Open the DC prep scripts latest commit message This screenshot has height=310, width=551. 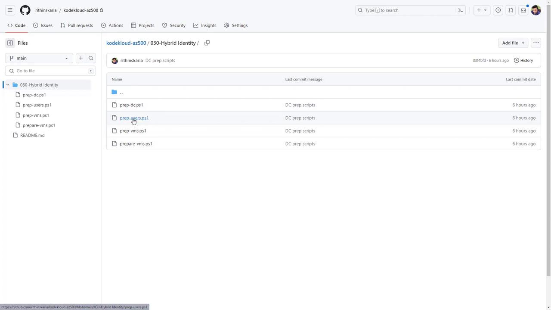coord(160,60)
